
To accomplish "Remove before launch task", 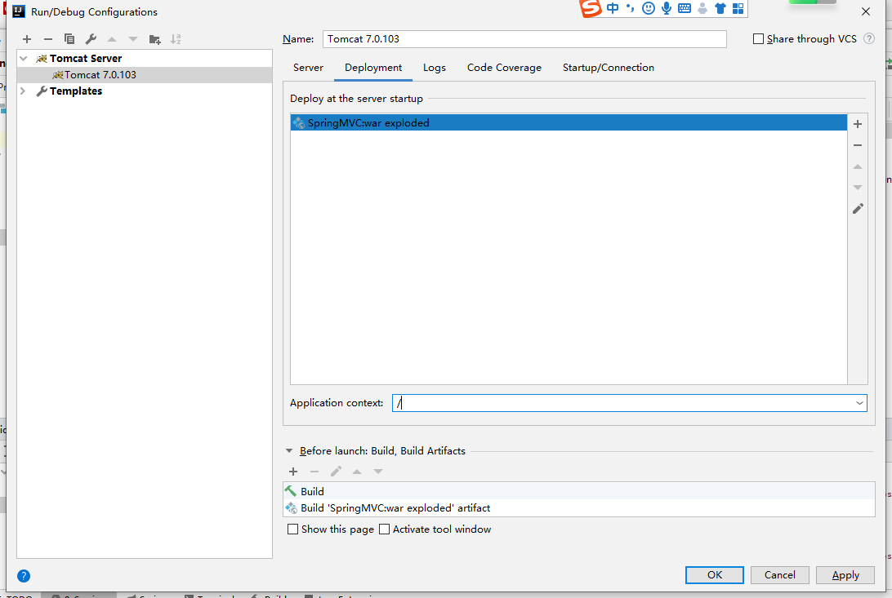I will tap(314, 472).
